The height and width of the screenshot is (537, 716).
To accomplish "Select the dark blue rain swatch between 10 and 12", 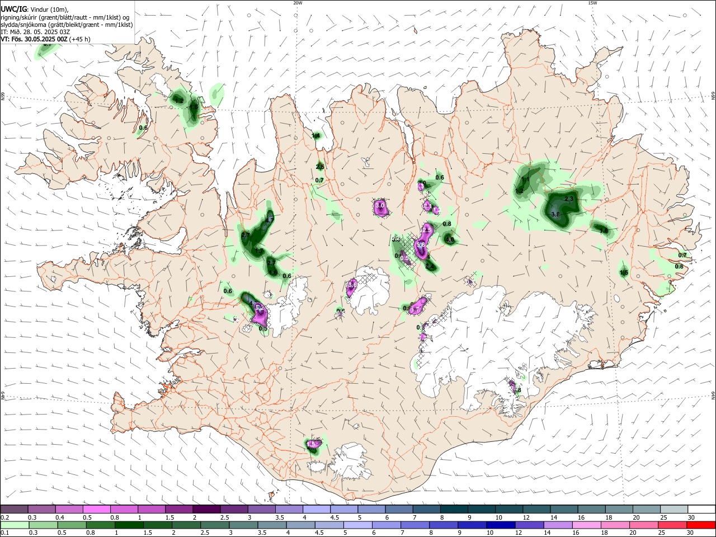I will [500, 525].
